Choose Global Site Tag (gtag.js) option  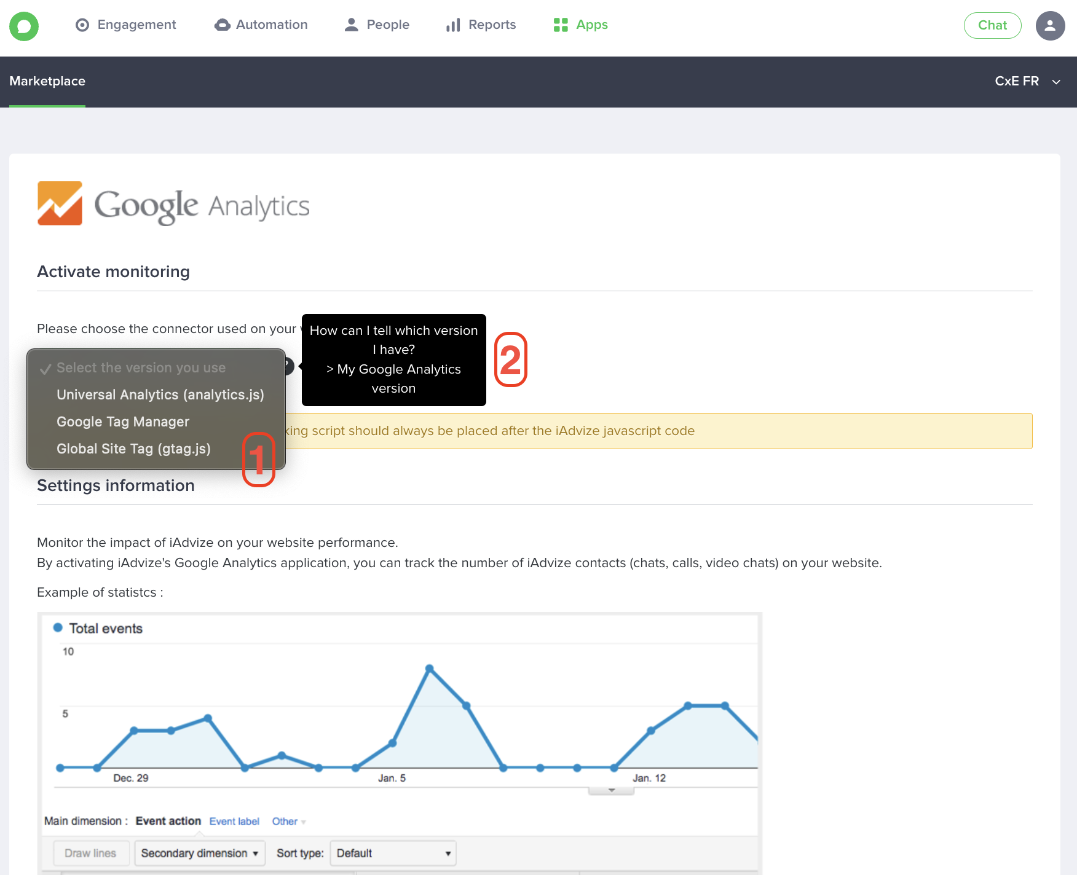pos(133,449)
